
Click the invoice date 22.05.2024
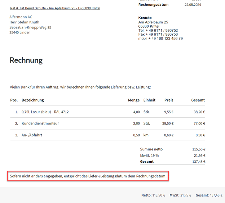[193, 5]
